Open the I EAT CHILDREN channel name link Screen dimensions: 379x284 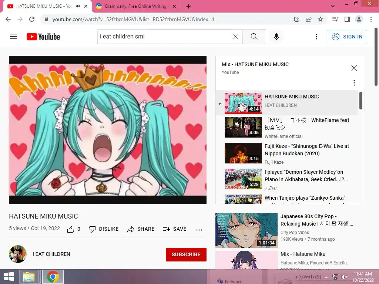tap(51, 254)
